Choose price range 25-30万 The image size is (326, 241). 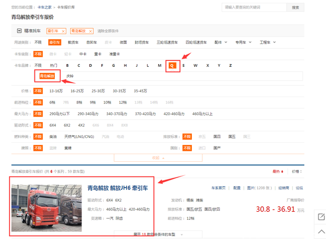(98, 91)
